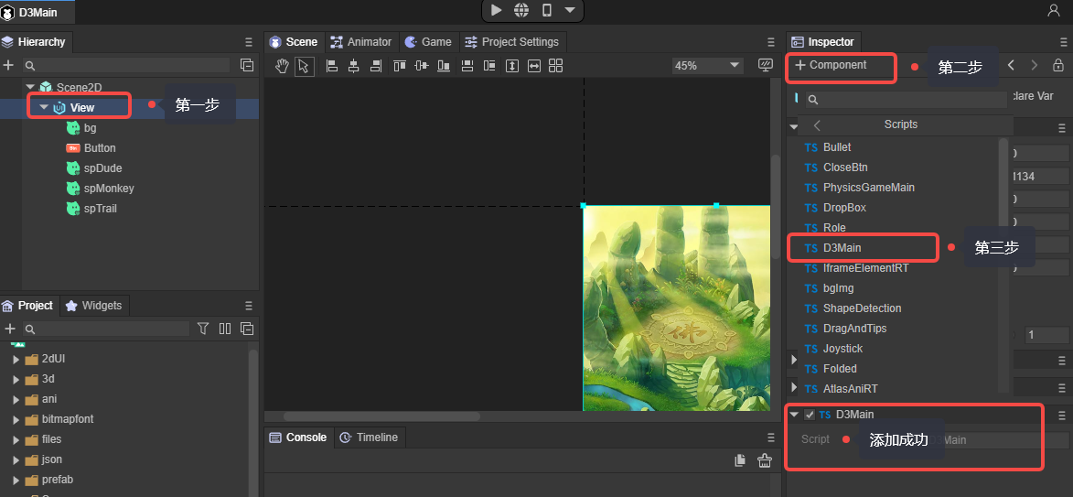Viewport: 1073px width, 497px height.
Task: Expand the ani folder
Action: click(16, 399)
